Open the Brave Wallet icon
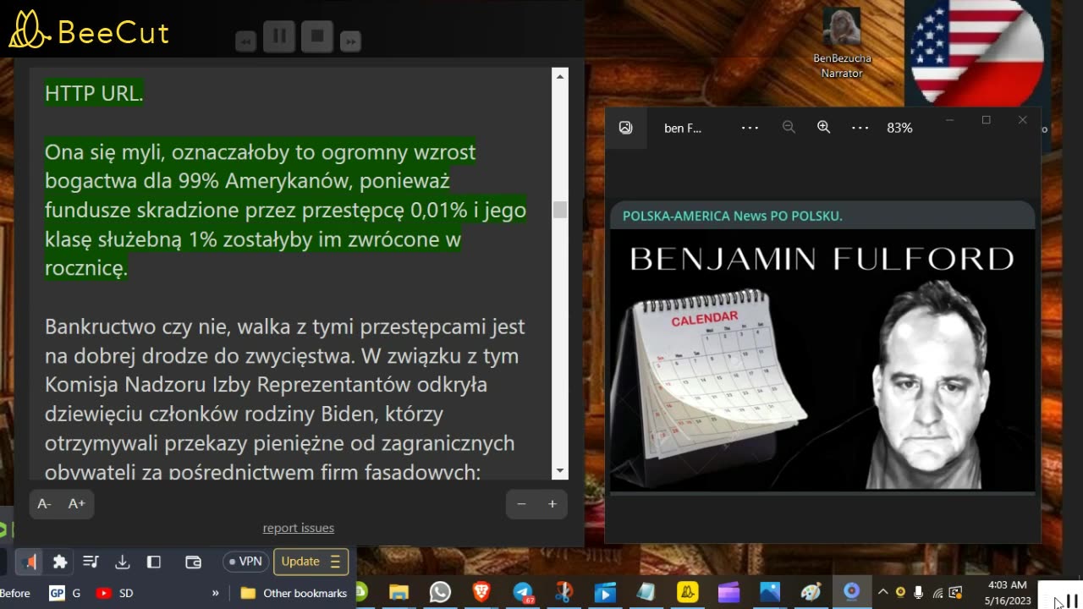1083x609 pixels. (x=193, y=562)
